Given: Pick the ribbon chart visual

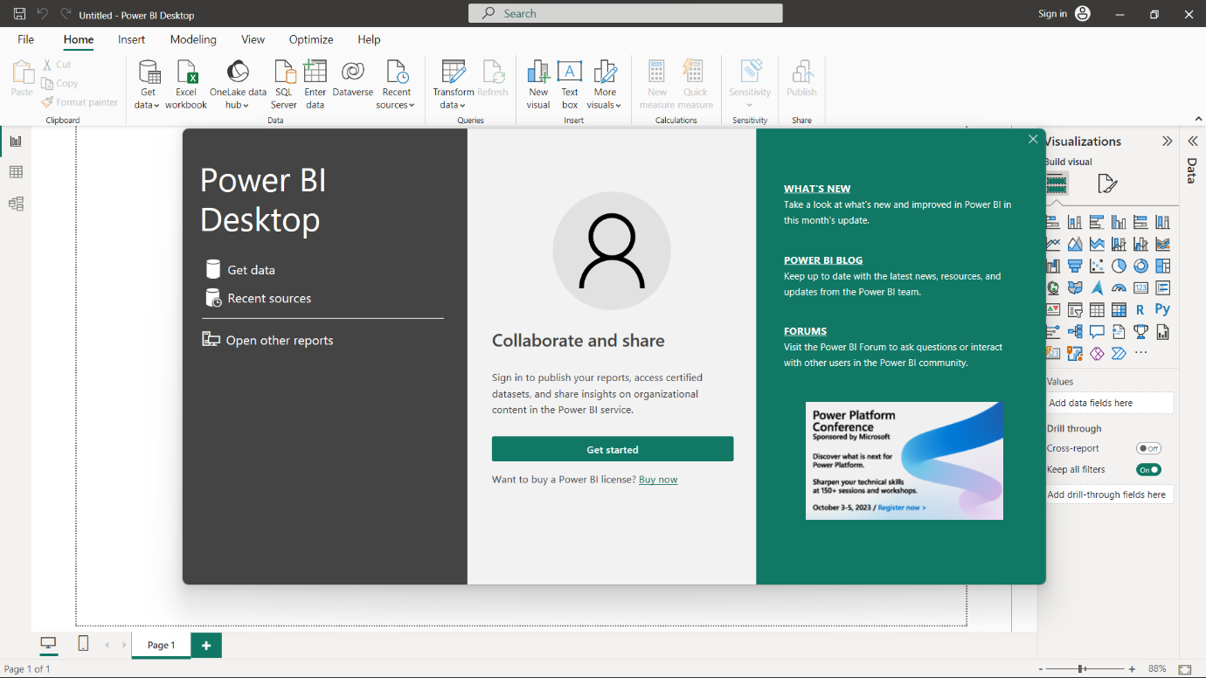Looking at the screenshot, I should click(x=1162, y=244).
